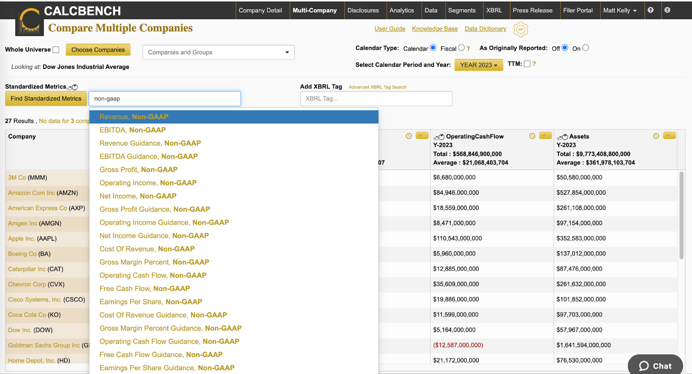Open the Knowledge Base link

[x=435, y=29]
